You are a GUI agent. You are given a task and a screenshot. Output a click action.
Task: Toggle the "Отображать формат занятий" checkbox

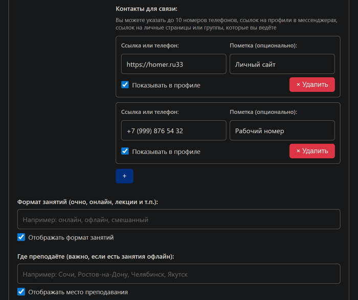click(21, 237)
